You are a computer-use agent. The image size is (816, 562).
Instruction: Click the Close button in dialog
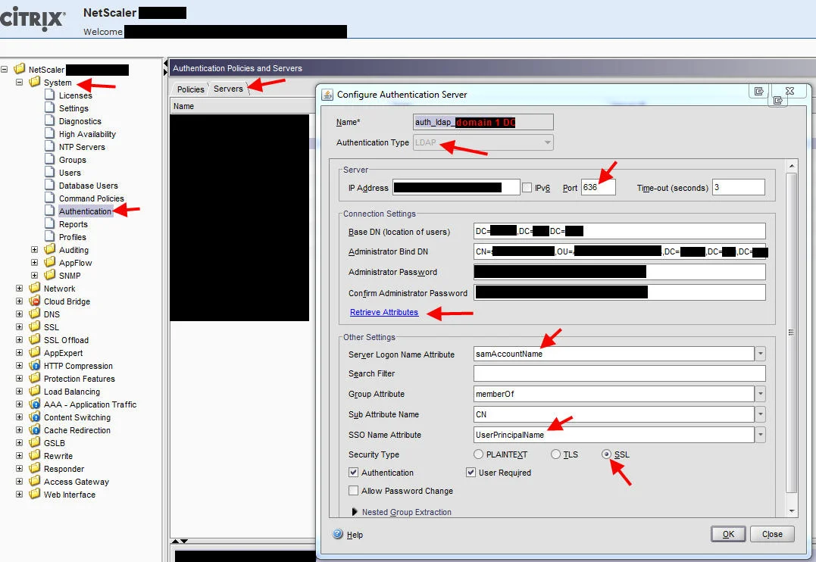click(x=772, y=534)
